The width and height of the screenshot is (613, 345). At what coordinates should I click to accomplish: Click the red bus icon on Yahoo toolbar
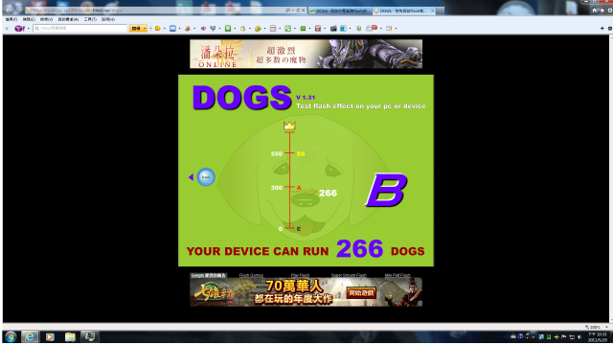(318, 28)
